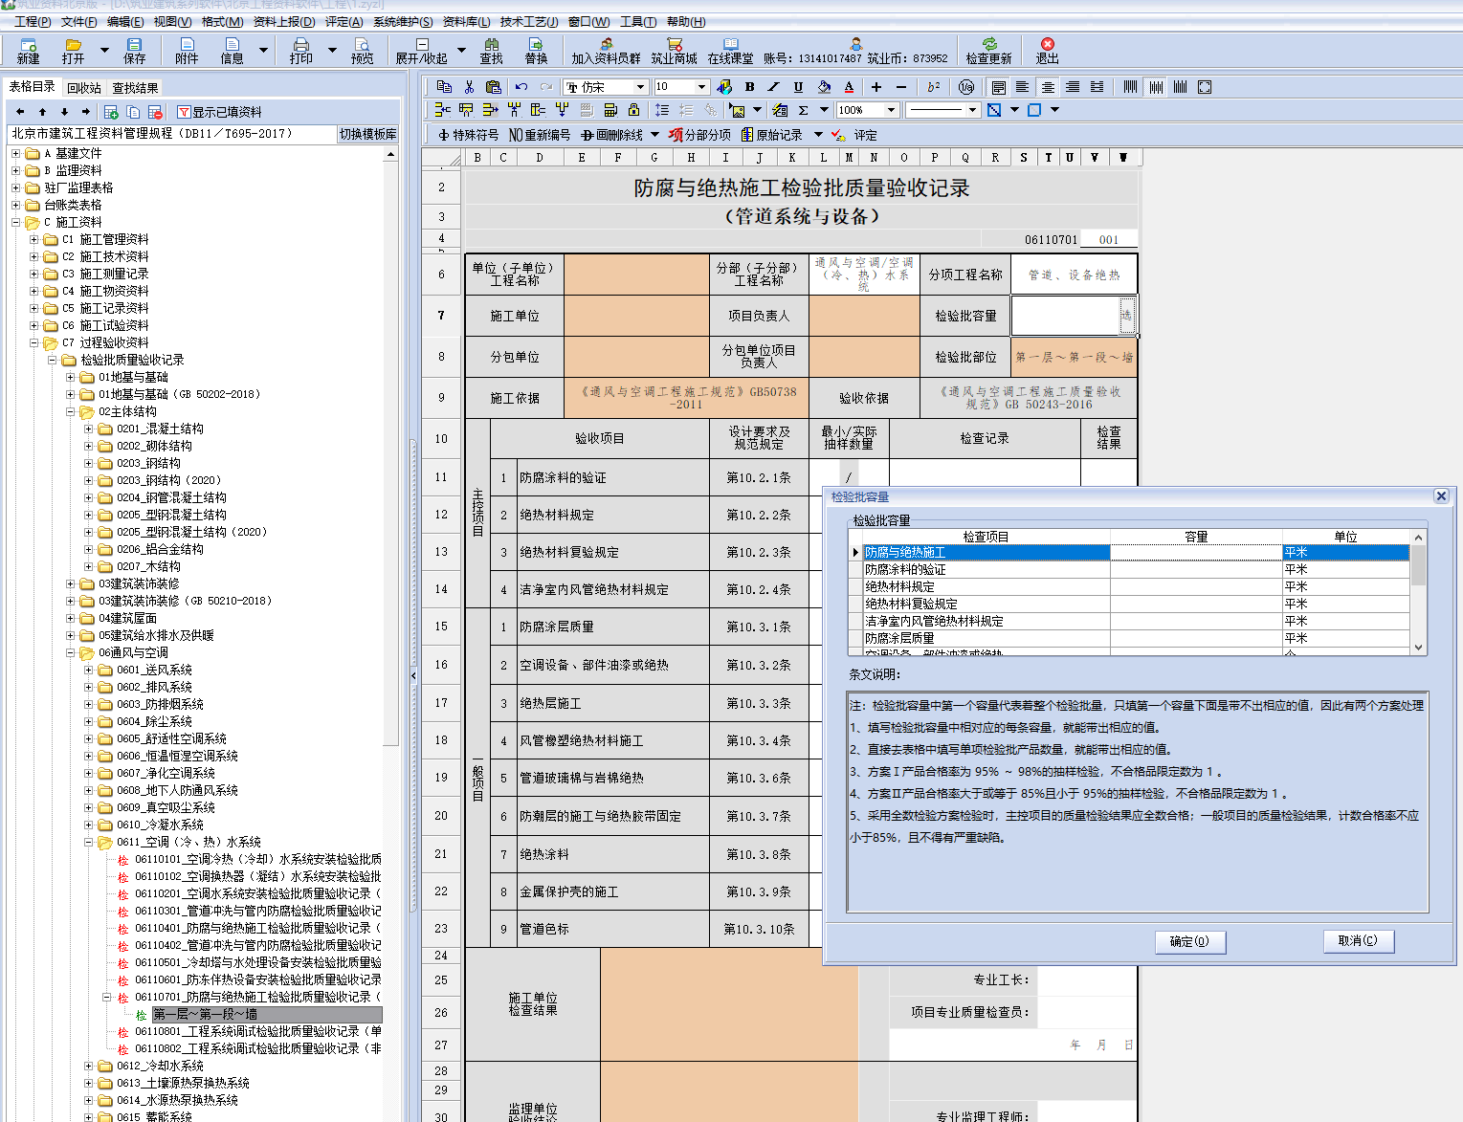Click the line spacing icon

tap(662, 110)
